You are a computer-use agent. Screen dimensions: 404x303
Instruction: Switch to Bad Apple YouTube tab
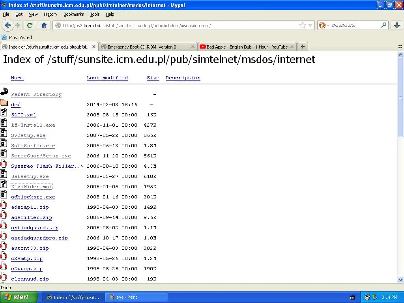[x=247, y=47]
